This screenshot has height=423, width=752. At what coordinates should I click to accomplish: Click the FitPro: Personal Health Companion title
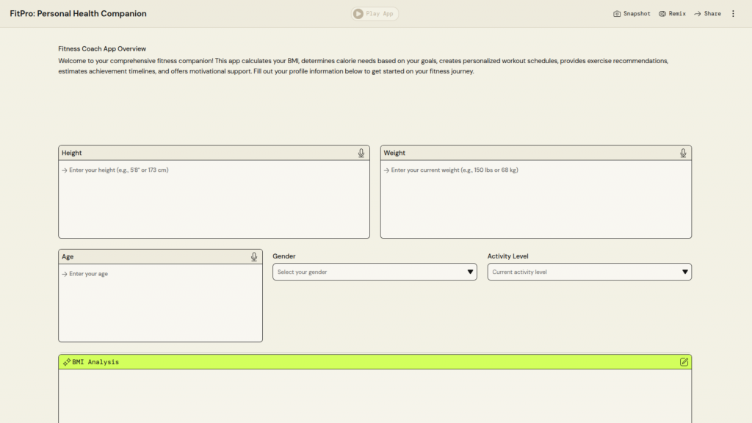[78, 14]
